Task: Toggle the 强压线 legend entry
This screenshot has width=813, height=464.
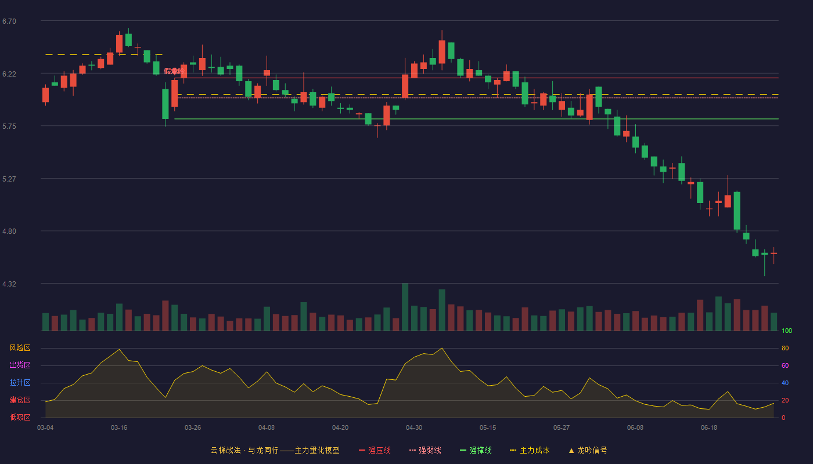Action: pos(375,450)
